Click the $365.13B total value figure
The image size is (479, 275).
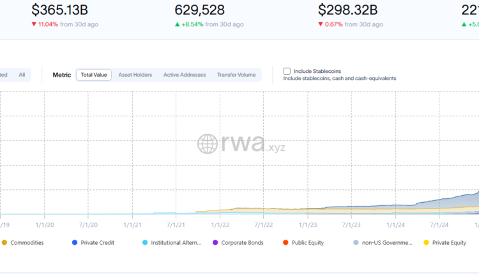pyautogui.click(x=59, y=10)
